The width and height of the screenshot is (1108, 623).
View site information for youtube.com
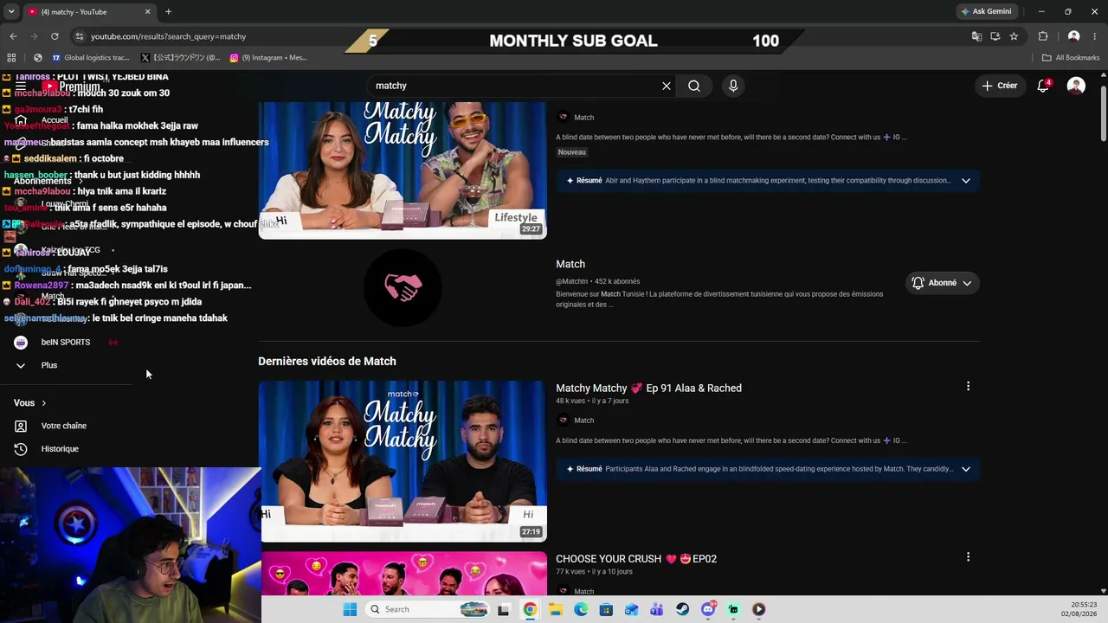tap(79, 36)
